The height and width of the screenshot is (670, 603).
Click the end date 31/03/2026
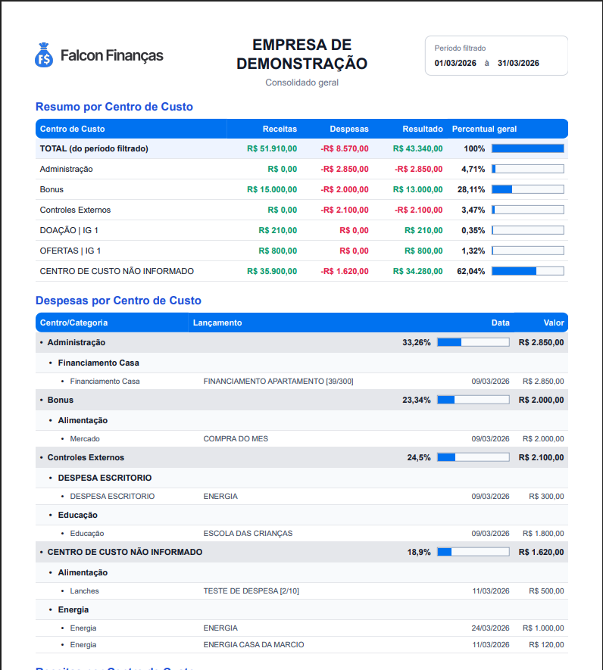(x=518, y=64)
